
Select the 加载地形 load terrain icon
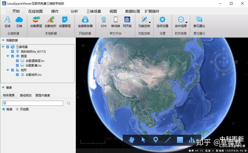point(50,19)
